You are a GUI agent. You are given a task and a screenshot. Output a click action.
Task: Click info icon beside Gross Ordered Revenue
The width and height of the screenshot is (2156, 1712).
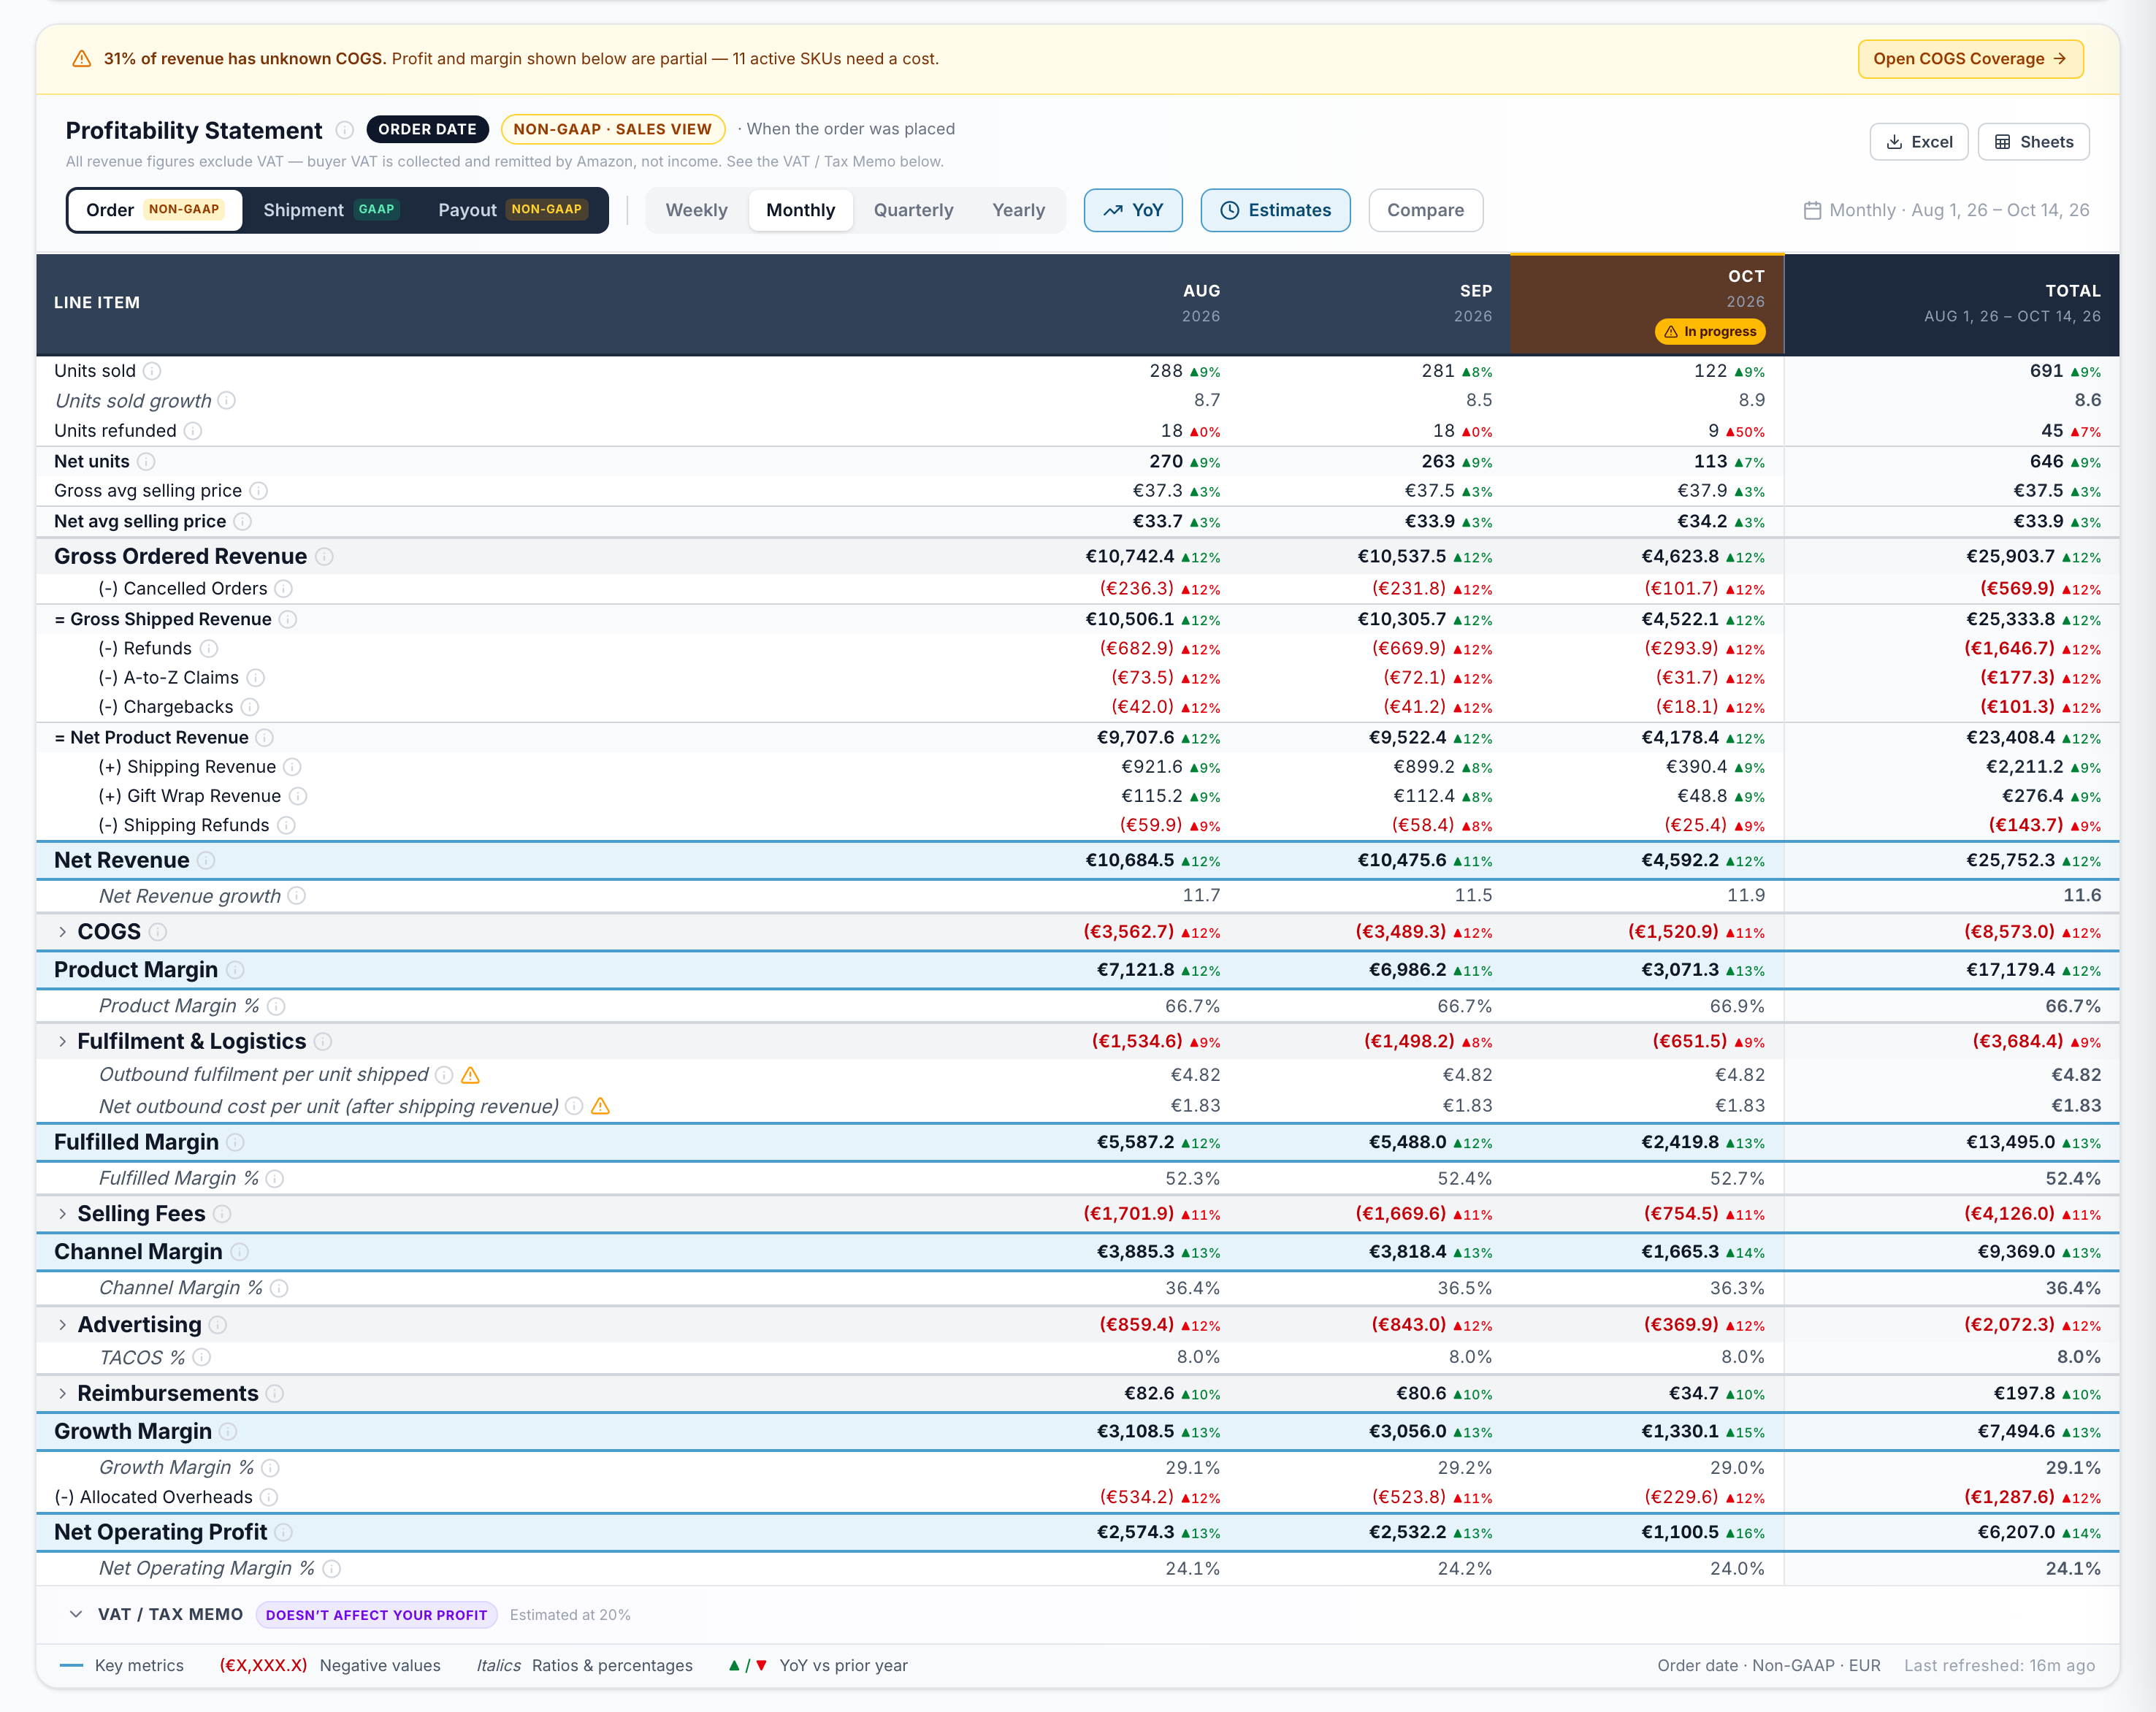324,557
